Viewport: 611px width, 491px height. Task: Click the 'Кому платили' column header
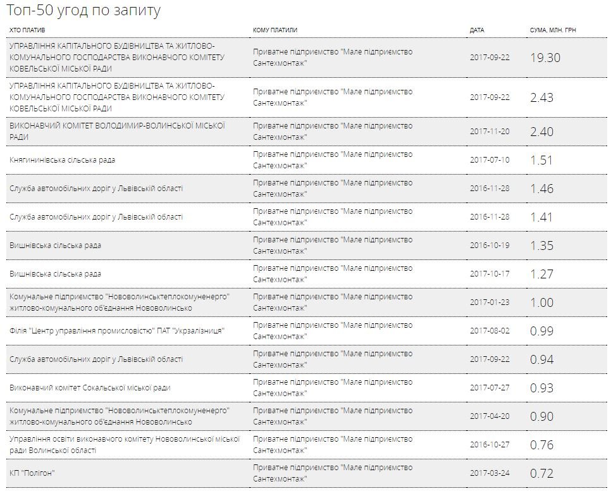click(275, 30)
